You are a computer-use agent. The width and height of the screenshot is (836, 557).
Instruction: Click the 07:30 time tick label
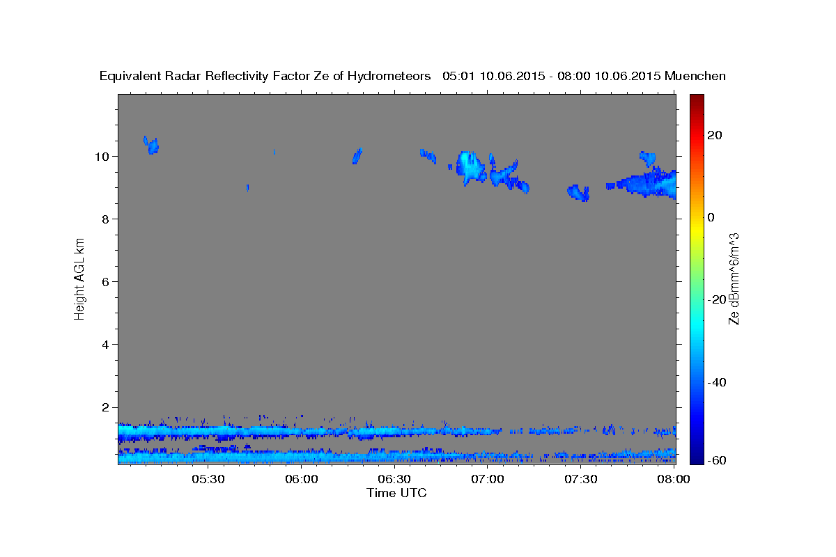click(x=581, y=480)
